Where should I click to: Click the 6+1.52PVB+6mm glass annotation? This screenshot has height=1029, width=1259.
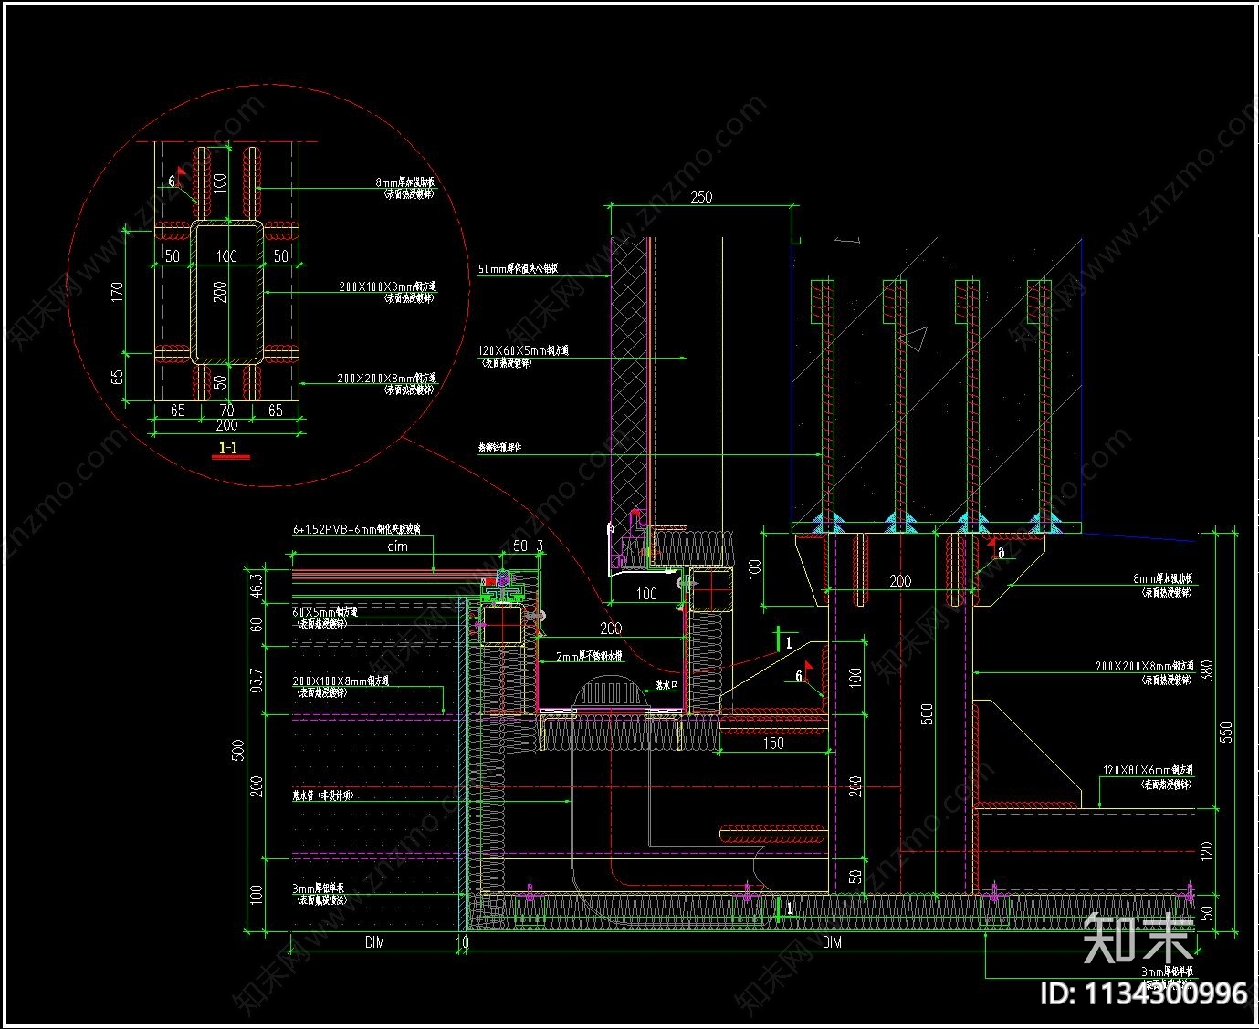tap(357, 529)
